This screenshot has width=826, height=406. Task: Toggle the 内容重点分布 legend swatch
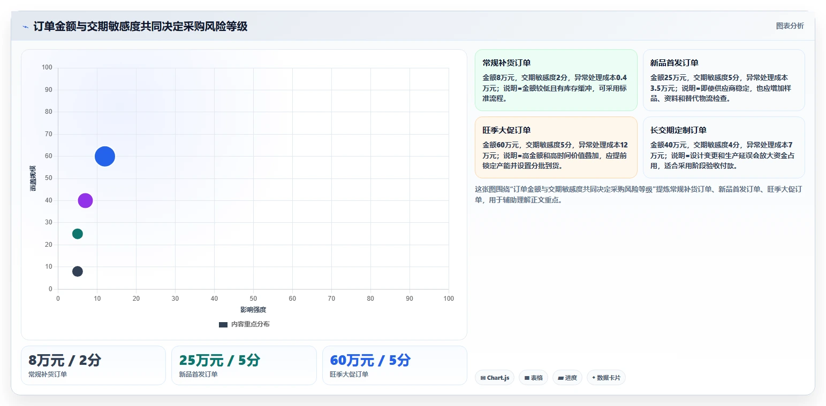(223, 324)
